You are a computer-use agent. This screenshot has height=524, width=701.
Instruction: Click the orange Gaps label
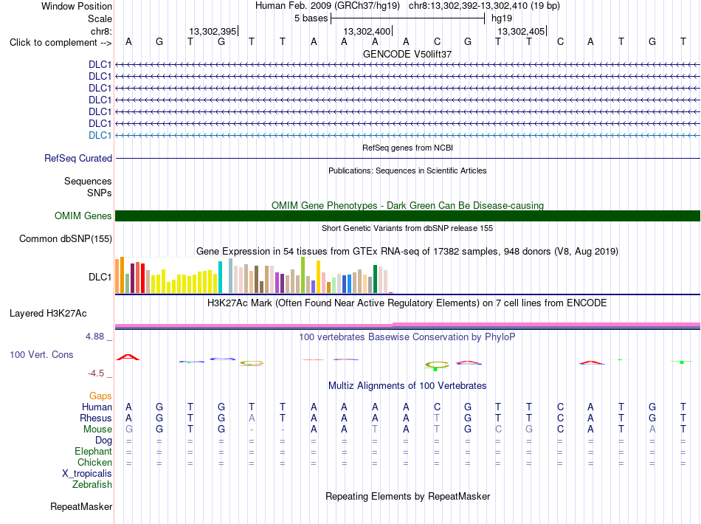pyautogui.click(x=100, y=396)
